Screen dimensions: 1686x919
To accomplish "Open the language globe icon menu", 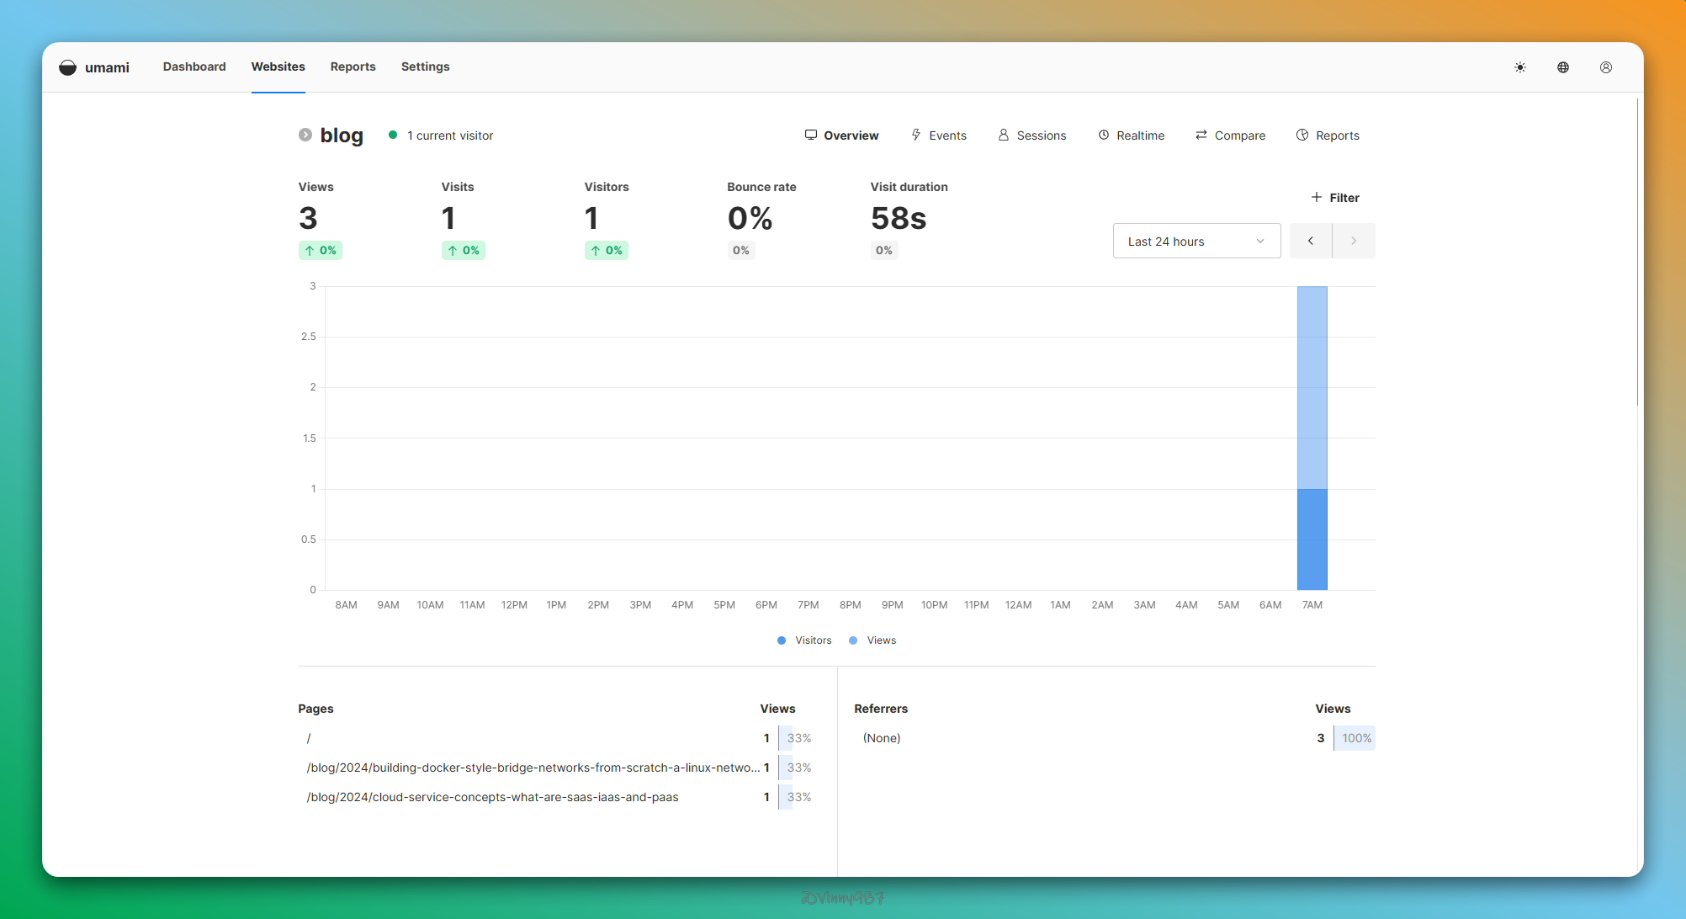I will point(1562,67).
